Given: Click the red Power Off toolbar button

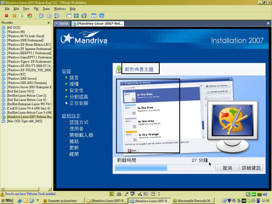Looking at the screenshot, I should (x=6, y=16).
